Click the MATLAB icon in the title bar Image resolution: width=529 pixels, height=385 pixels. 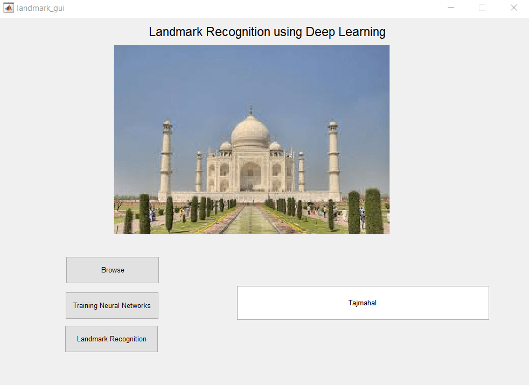8,8
